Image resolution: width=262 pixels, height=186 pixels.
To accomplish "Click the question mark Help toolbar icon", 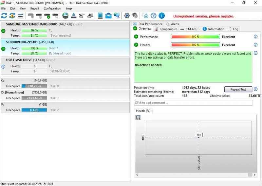I will click(153, 16).
